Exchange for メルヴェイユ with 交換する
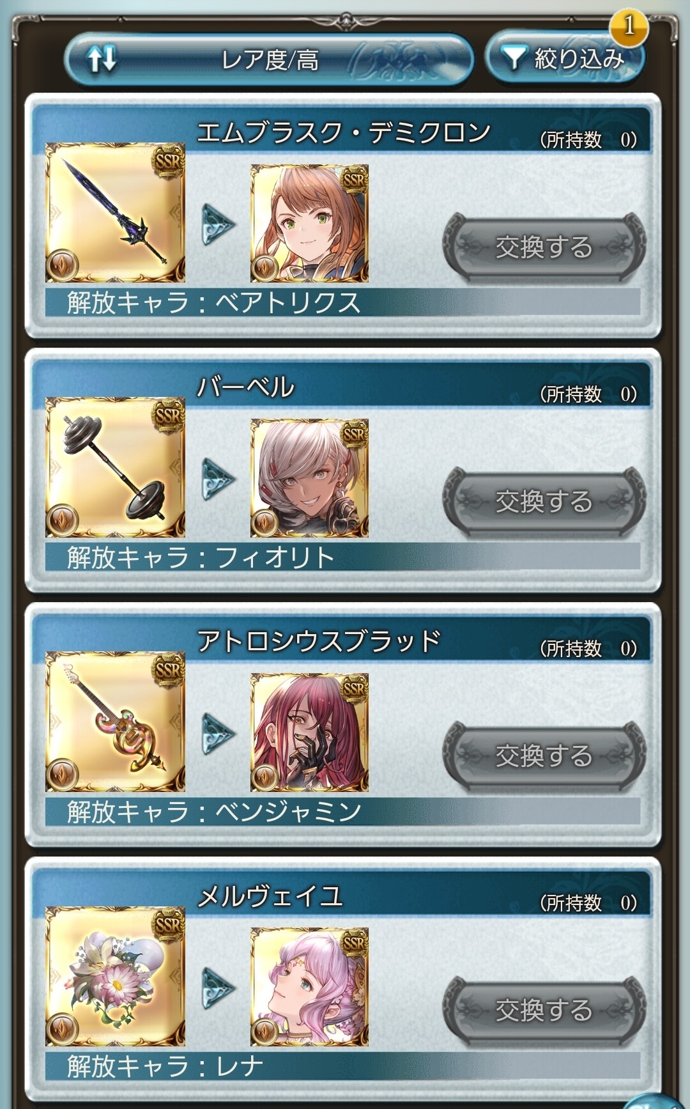 click(x=544, y=1010)
